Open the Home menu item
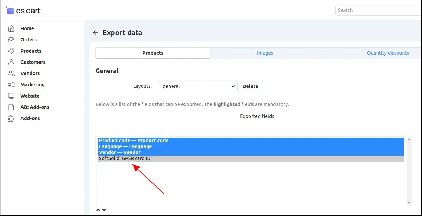Screen dimensions: 422x216 [27, 28]
